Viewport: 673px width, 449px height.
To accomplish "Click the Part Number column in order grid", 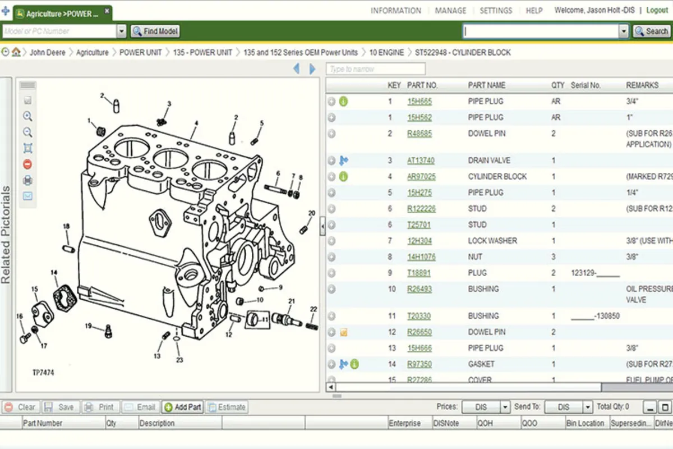I will point(63,423).
